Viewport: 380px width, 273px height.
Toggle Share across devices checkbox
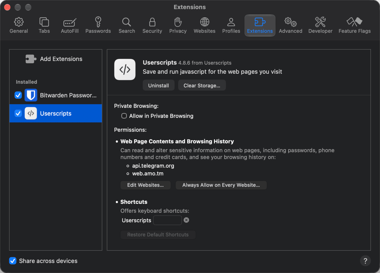[x=13, y=261]
